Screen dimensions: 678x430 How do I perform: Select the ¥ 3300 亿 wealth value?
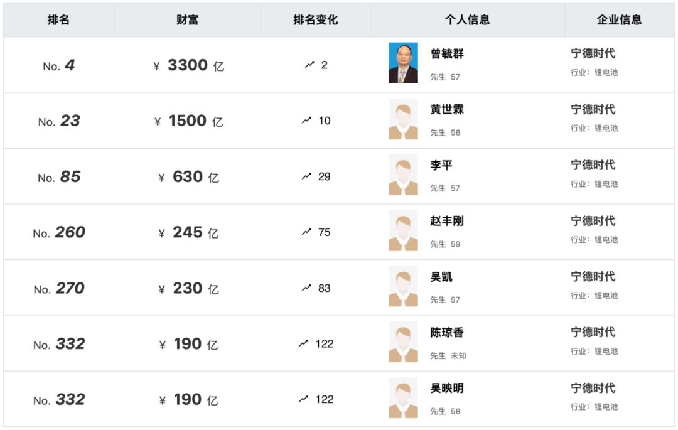[x=188, y=65]
